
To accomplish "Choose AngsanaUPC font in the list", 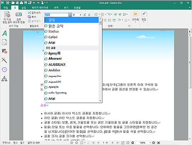I will coord(71,82).
